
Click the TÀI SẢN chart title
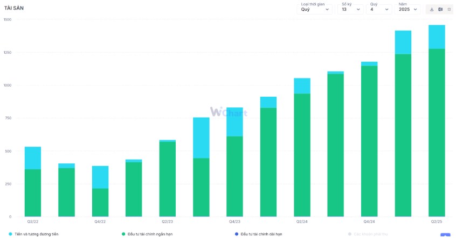[14, 8]
